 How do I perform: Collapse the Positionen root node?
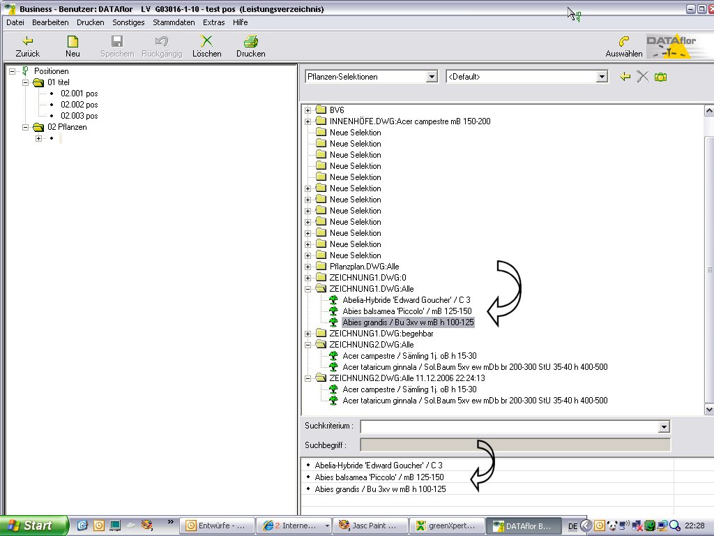(x=13, y=72)
